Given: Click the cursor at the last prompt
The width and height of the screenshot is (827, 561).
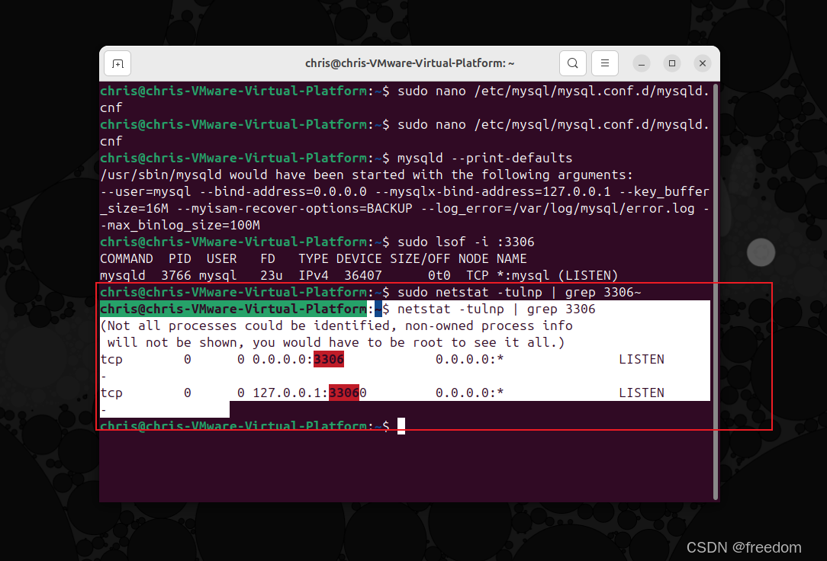Looking at the screenshot, I should [401, 425].
